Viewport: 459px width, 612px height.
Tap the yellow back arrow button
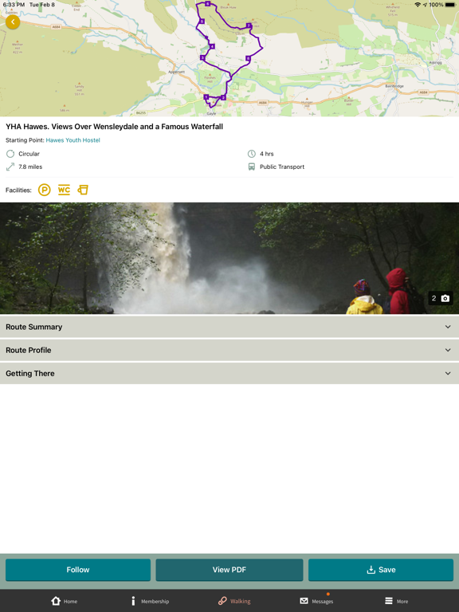click(13, 22)
